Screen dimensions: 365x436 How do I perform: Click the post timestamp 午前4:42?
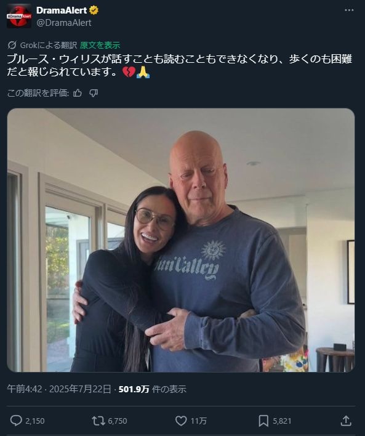[25, 389]
